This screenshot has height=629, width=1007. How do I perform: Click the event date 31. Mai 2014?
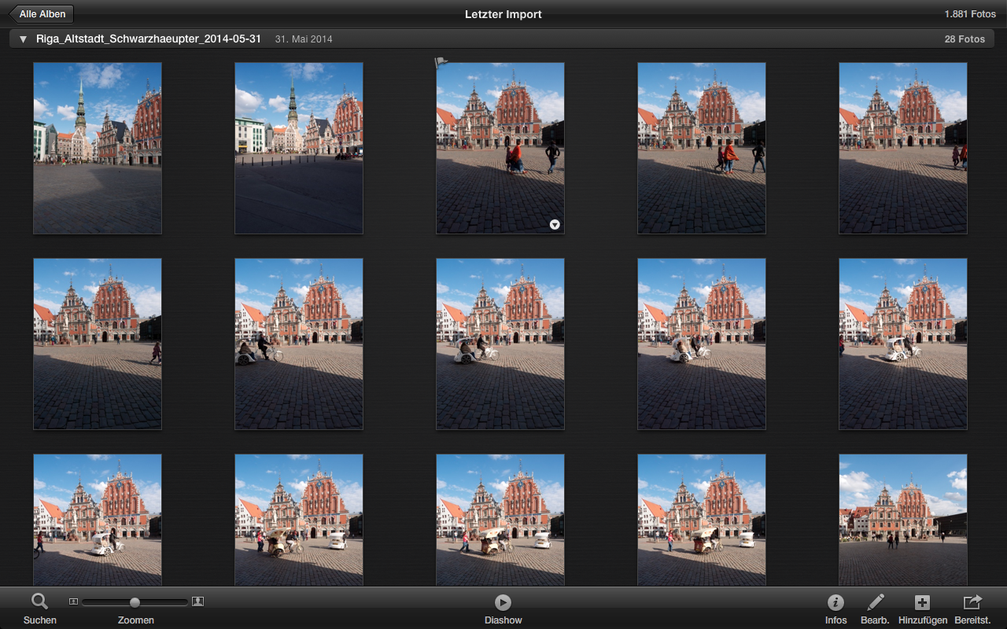(304, 39)
